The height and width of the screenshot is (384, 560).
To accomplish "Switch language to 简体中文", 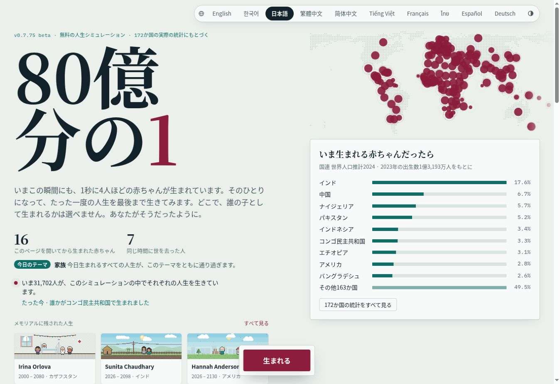I will click(x=346, y=14).
